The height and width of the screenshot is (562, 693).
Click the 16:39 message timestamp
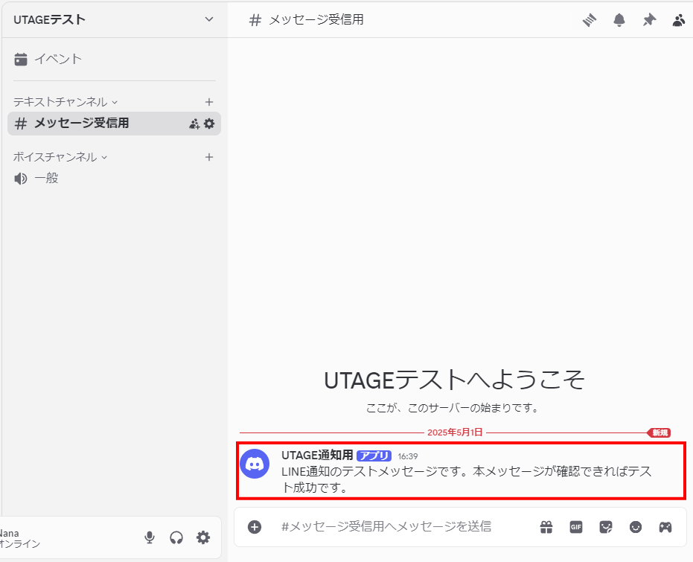(407, 456)
